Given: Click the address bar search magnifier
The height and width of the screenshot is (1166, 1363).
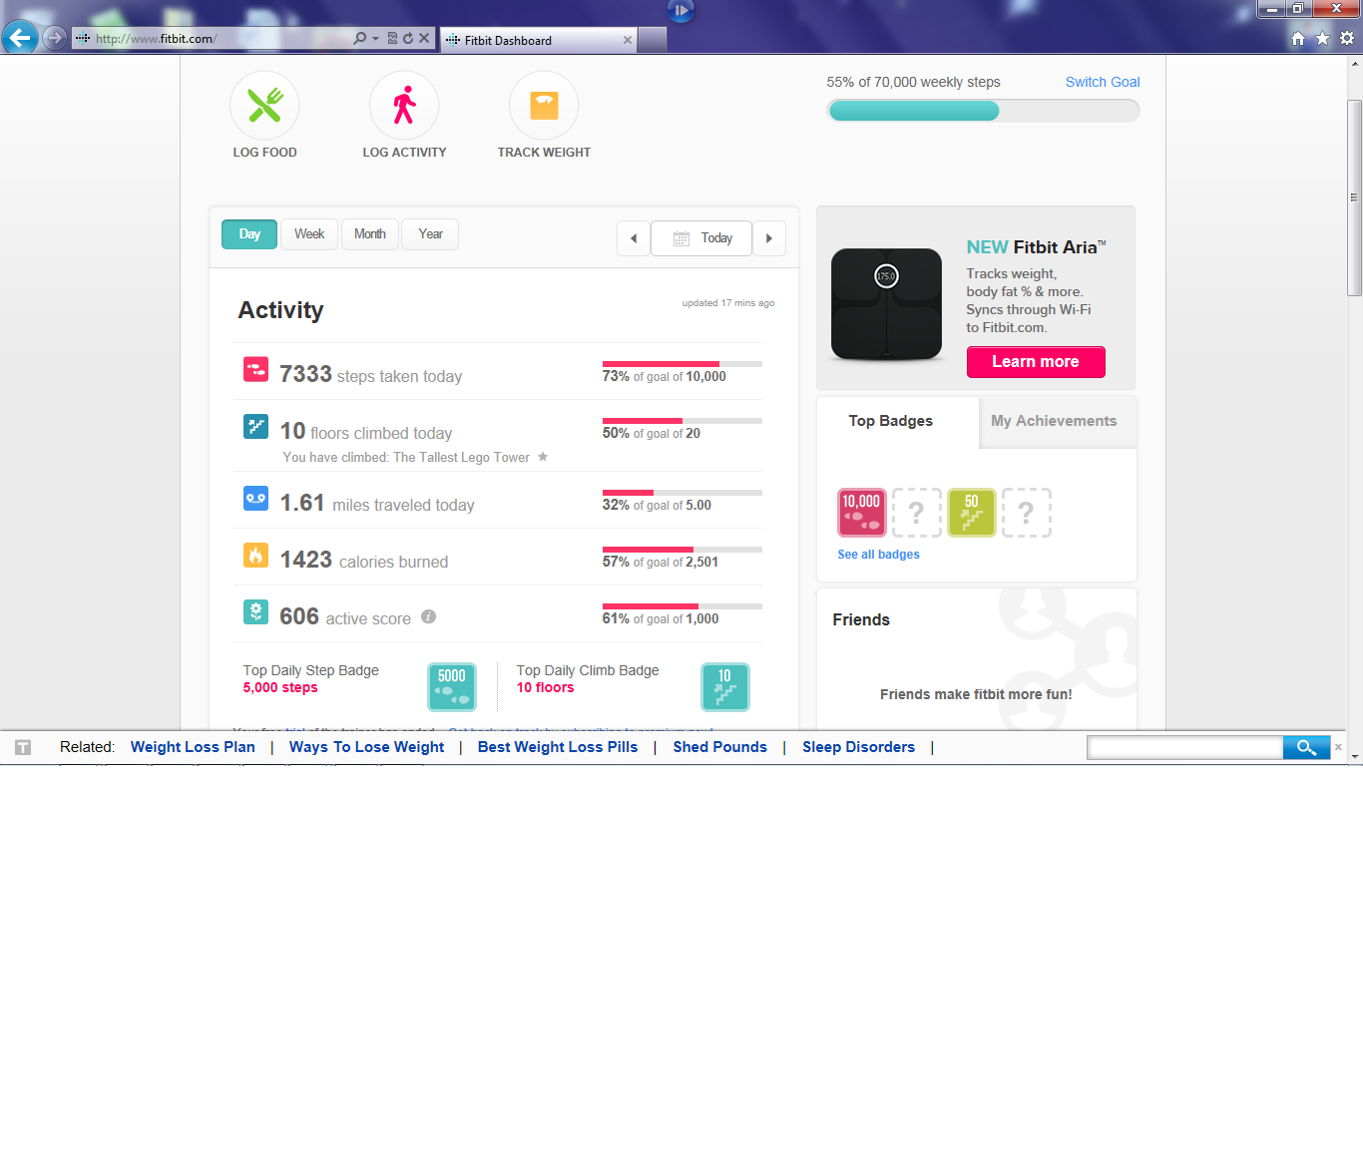Looking at the screenshot, I should (360, 39).
